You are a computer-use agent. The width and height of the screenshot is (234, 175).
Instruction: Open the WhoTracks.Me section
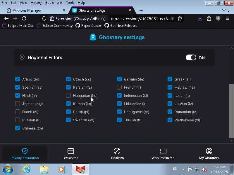click(x=163, y=154)
